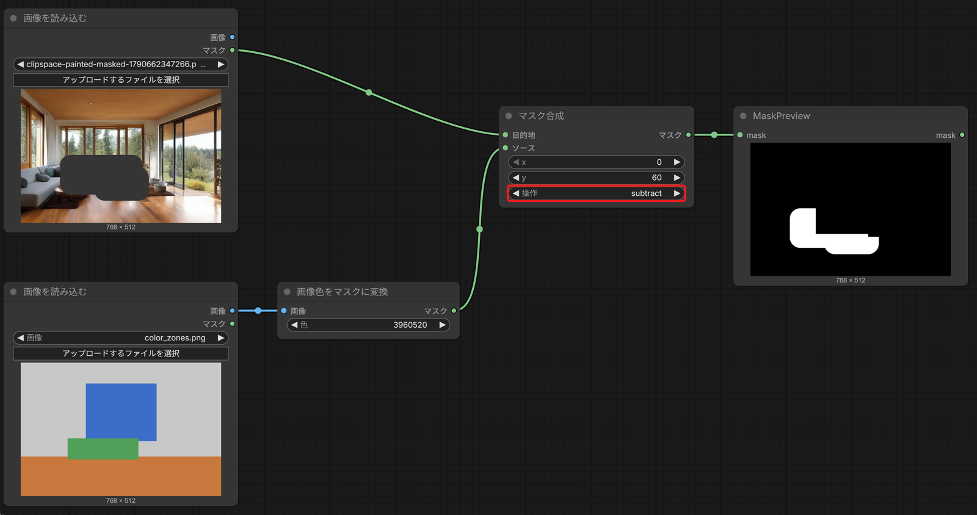
Task: Select the living room image preview
Action: point(121,156)
